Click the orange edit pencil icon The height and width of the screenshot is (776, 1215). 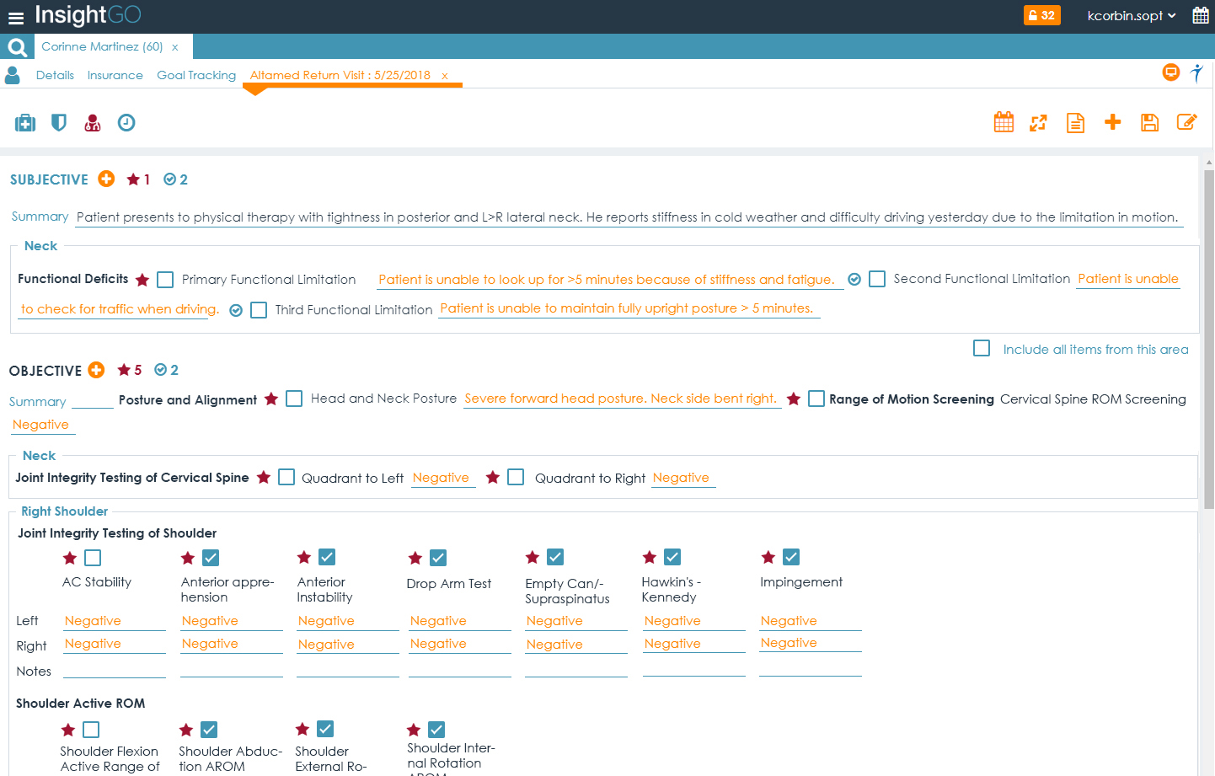click(1186, 122)
